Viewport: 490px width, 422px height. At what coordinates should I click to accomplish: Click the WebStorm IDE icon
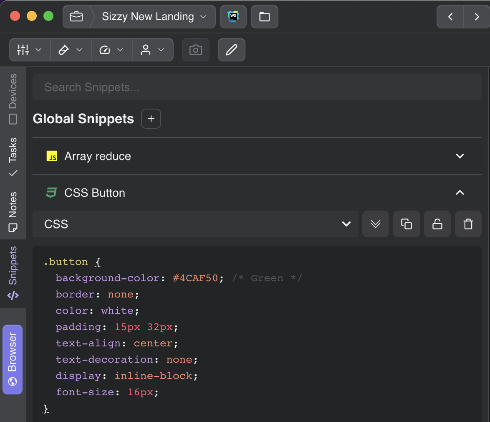tap(233, 17)
